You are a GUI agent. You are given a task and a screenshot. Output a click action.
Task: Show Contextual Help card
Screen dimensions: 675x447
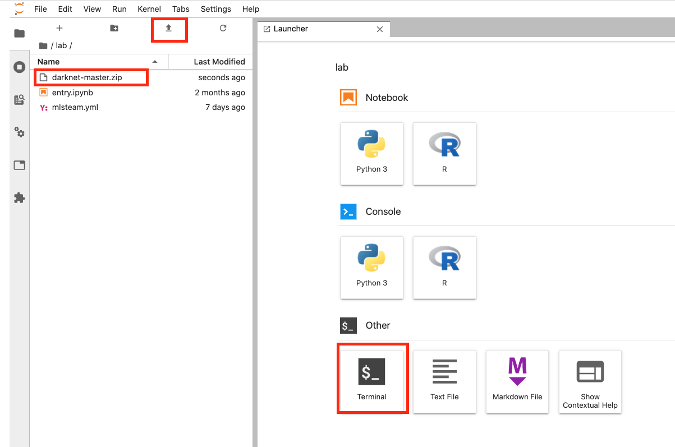click(x=590, y=381)
